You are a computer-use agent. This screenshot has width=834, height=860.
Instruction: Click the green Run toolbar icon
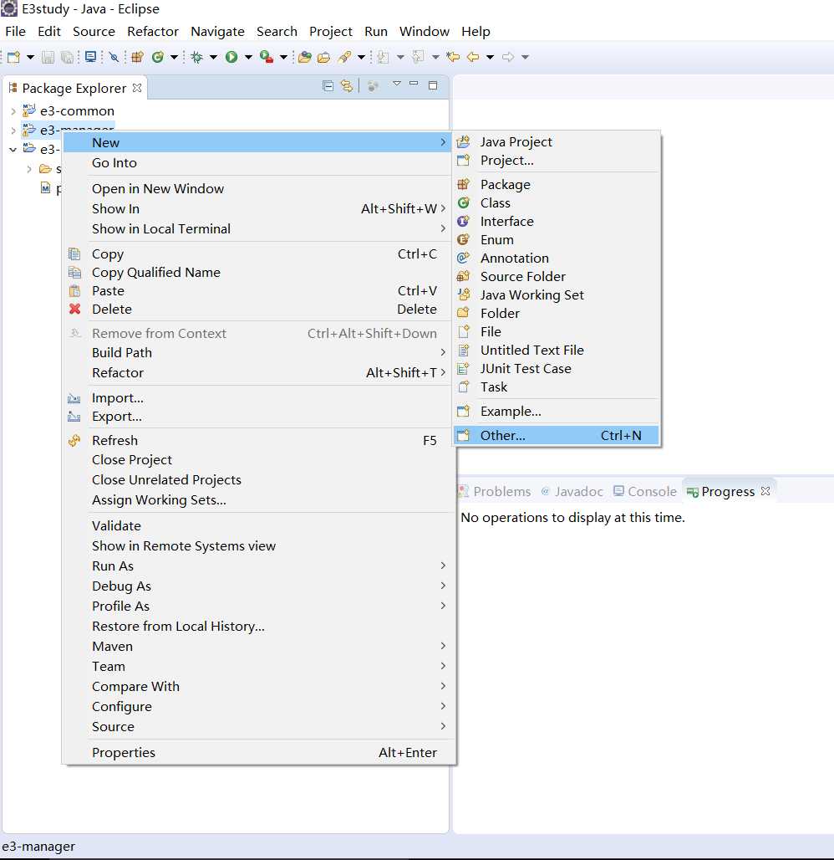(231, 57)
